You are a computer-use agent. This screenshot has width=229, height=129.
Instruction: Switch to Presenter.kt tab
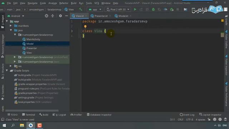[x=101, y=16]
